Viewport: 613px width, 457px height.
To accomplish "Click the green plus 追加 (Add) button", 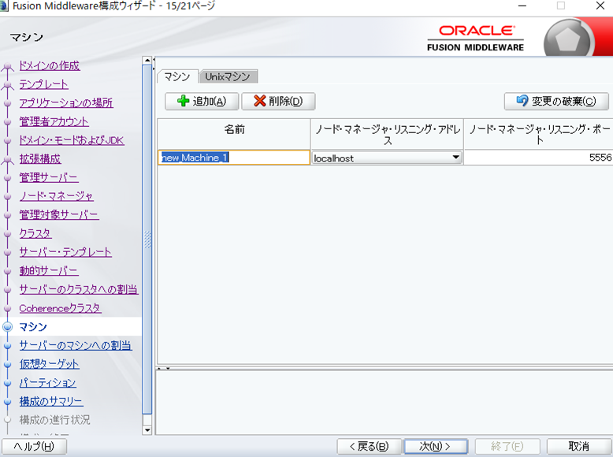I will pyautogui.click(x=202, y=101).
